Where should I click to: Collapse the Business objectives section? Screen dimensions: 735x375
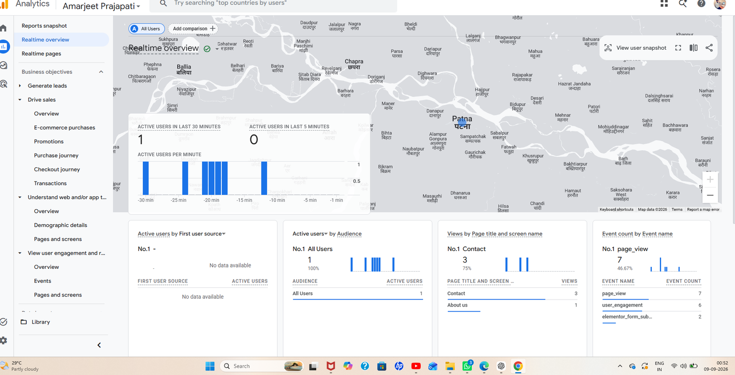[x=101, y=72]
